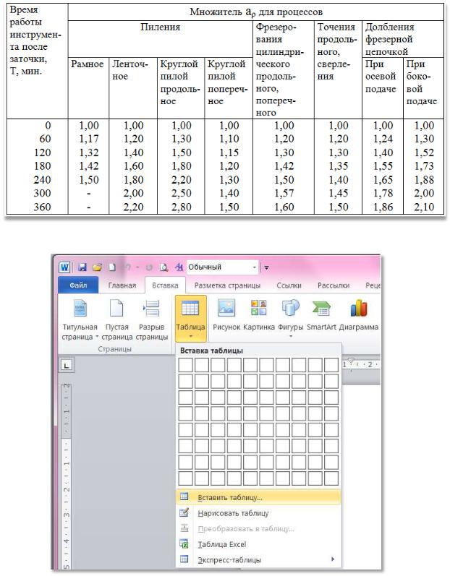Save the document with the floppy disk icon
The height and width of the screenshot is (576, 450).
82,267
